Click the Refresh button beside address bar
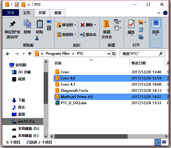 pos(114,54)
